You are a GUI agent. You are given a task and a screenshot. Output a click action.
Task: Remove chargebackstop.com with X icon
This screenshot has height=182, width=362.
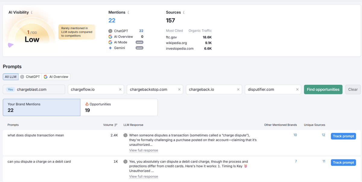tap(179, 90)
